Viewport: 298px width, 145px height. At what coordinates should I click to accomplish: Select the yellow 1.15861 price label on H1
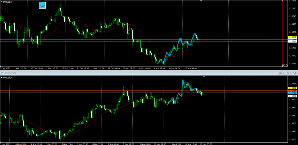(x=292, y=88)
